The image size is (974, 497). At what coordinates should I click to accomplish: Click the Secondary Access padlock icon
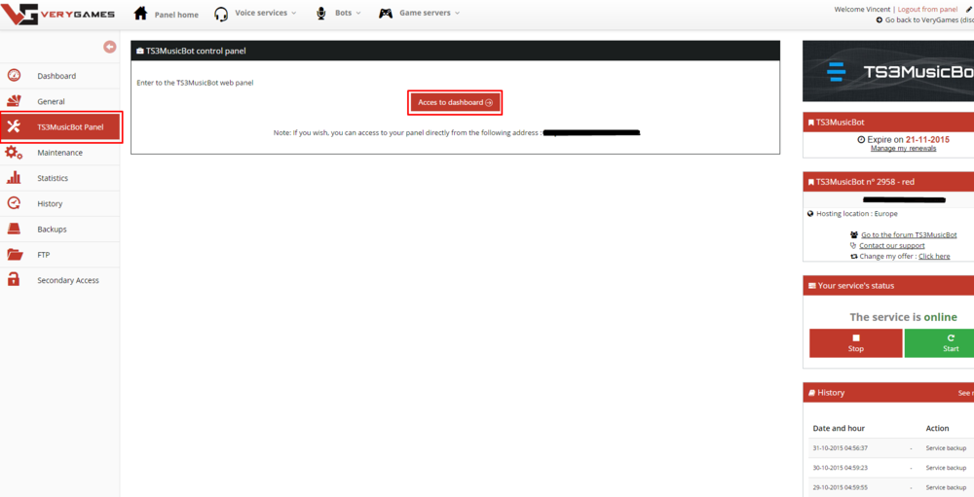pyautogui.click(x=14, y=280)
